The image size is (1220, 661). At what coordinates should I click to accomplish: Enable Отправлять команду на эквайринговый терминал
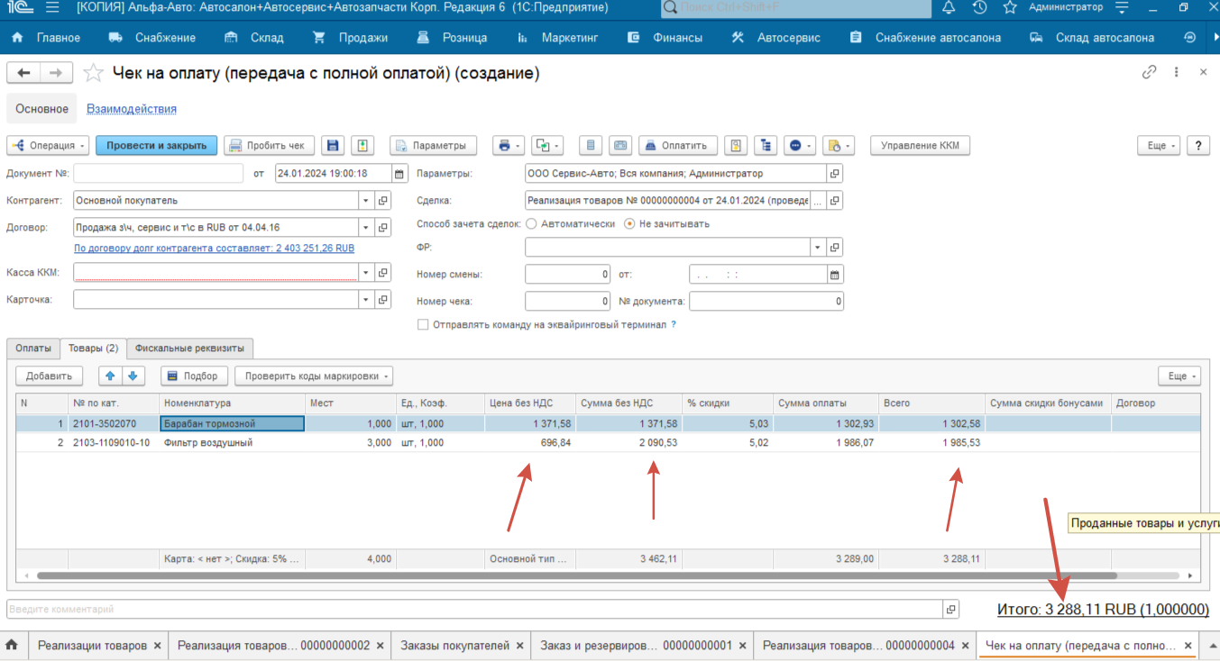coord(423,324)
